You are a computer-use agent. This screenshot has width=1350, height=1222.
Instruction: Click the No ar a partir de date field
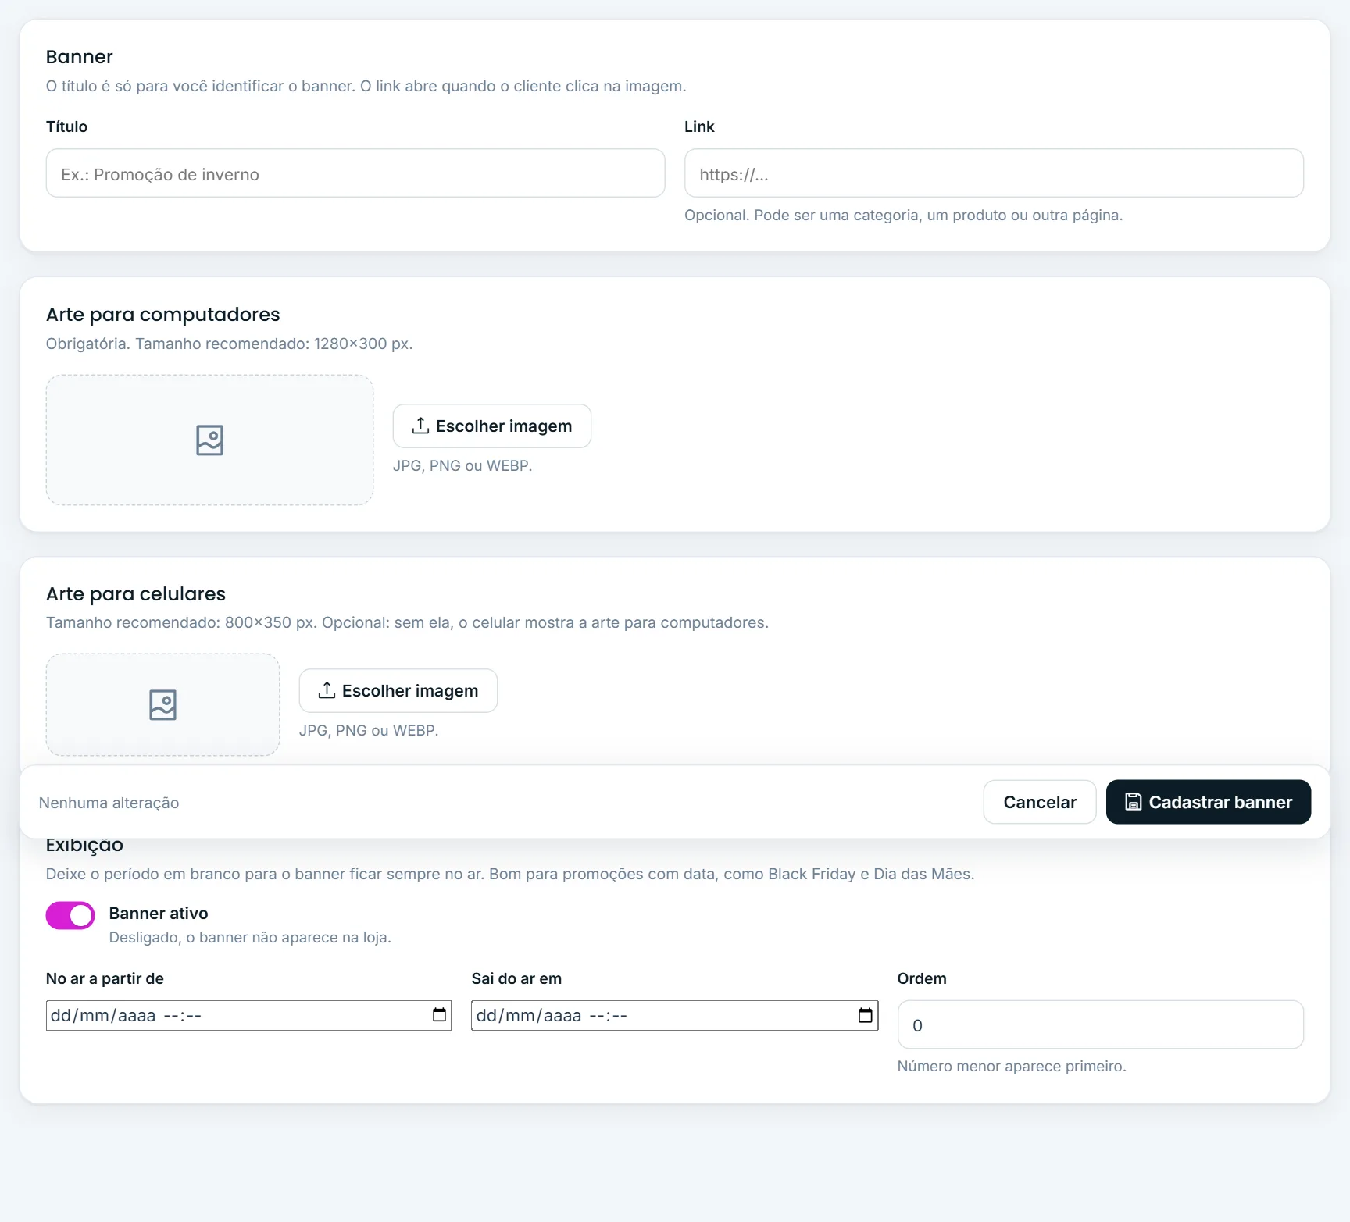point(248,1016)
